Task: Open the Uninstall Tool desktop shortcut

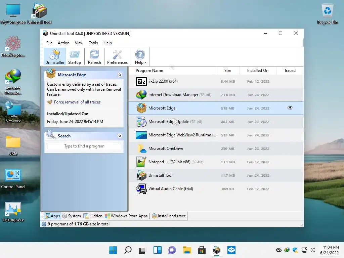Action: point(39,13)
